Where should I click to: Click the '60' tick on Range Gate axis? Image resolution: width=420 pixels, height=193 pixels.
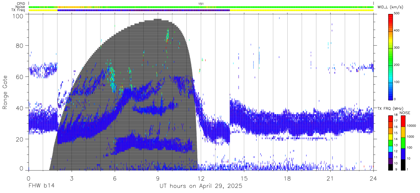coord(20,77)
